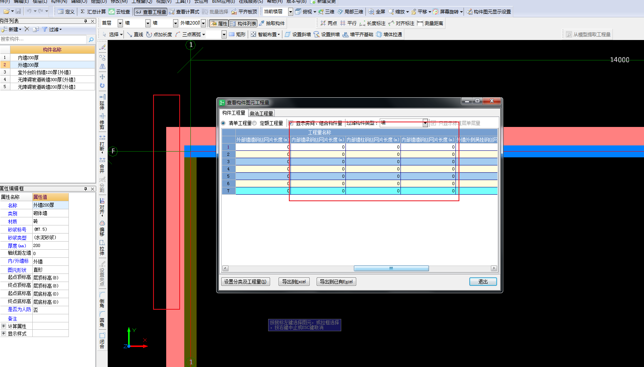Click 厚度(mm) value 200 in properties
The image size is (644, 367).
click(50, 245)
